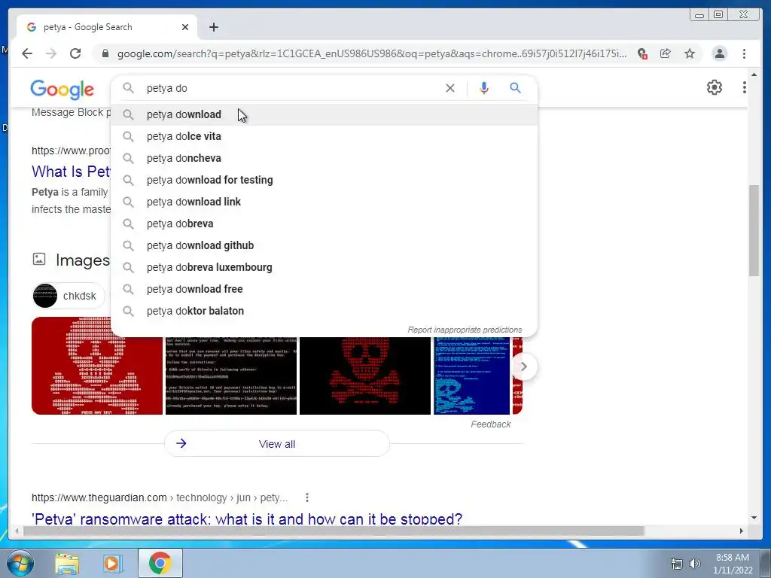Choose suggestion petya dobreva luxembourg

click(324, 267)
